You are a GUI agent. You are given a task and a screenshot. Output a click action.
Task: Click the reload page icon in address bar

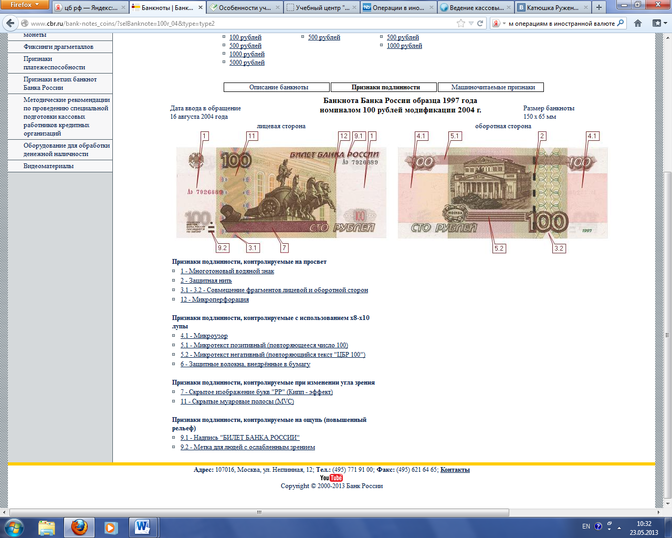[480, 23]
